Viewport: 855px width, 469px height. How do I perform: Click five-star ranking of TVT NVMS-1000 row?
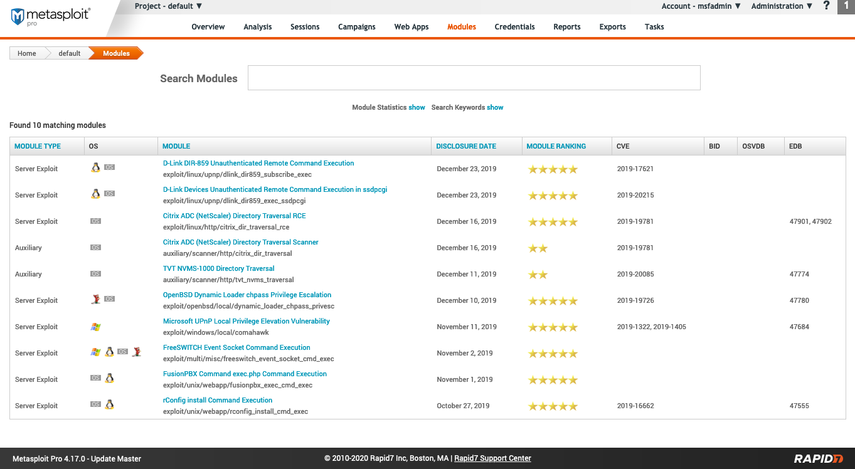click(538, 275)
